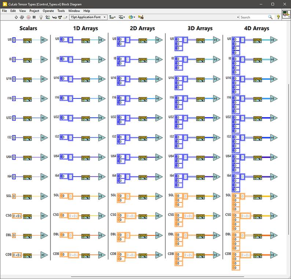Image resolution: width=291 pixels, height=279 pixels.
Task: Open the Edit menu
Action: point(13,11)
